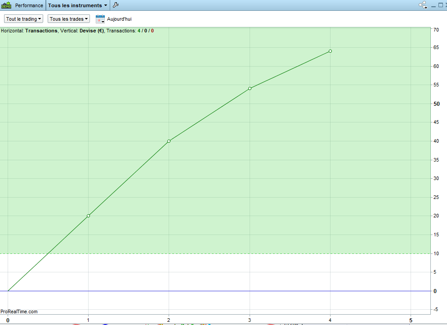Click the 50 value on vertical axis
The width and height of the screenshot is (447, 325).
tap(437, 104)
